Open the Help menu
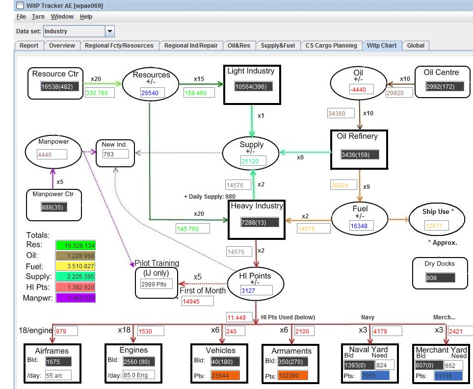Viewport: 473px width, 389px height. (x=86, y=17)
